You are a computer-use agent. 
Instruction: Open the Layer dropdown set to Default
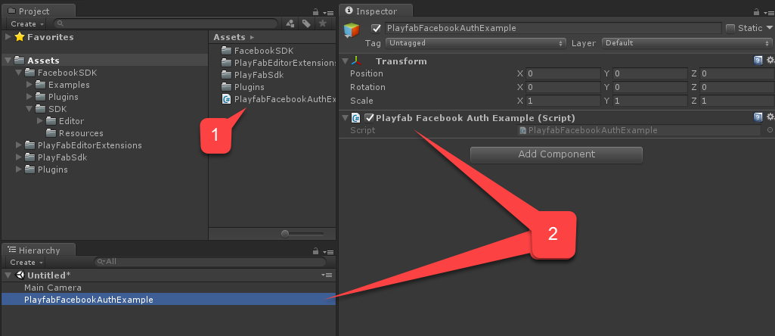687,43
